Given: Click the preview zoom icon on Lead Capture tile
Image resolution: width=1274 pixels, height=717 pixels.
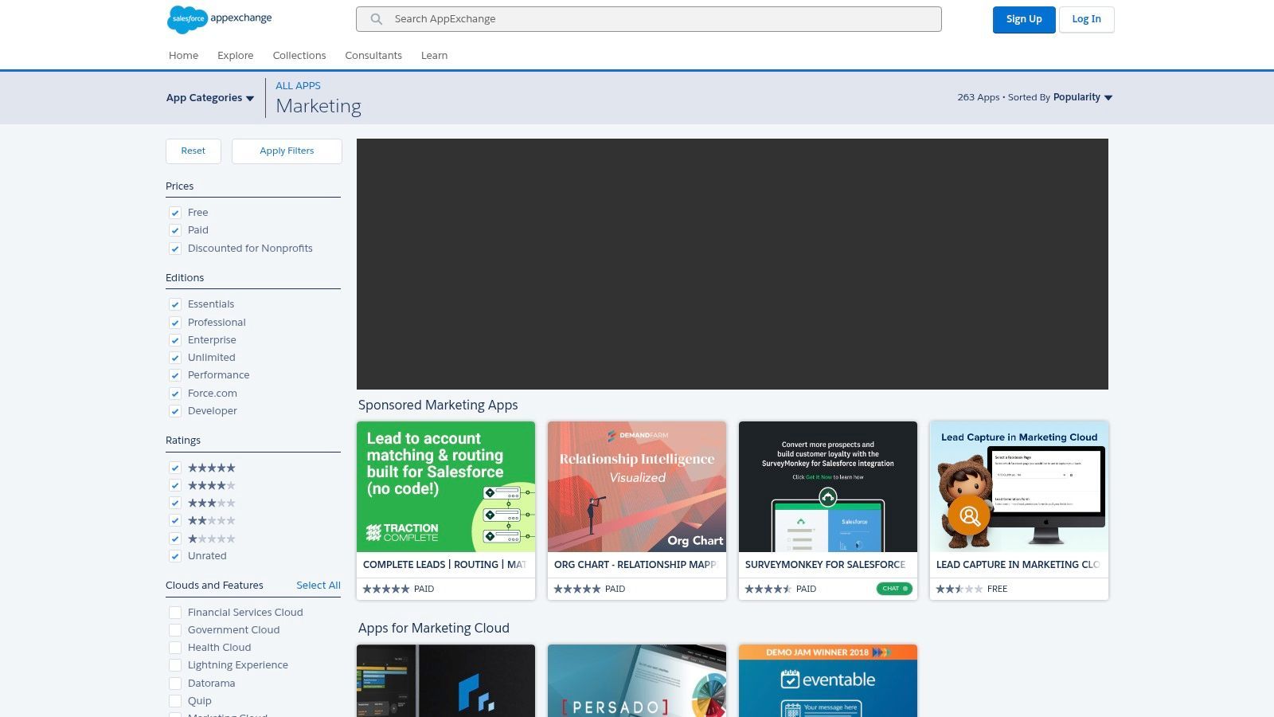Looking at the screenshot, I should tap(969, 515).
